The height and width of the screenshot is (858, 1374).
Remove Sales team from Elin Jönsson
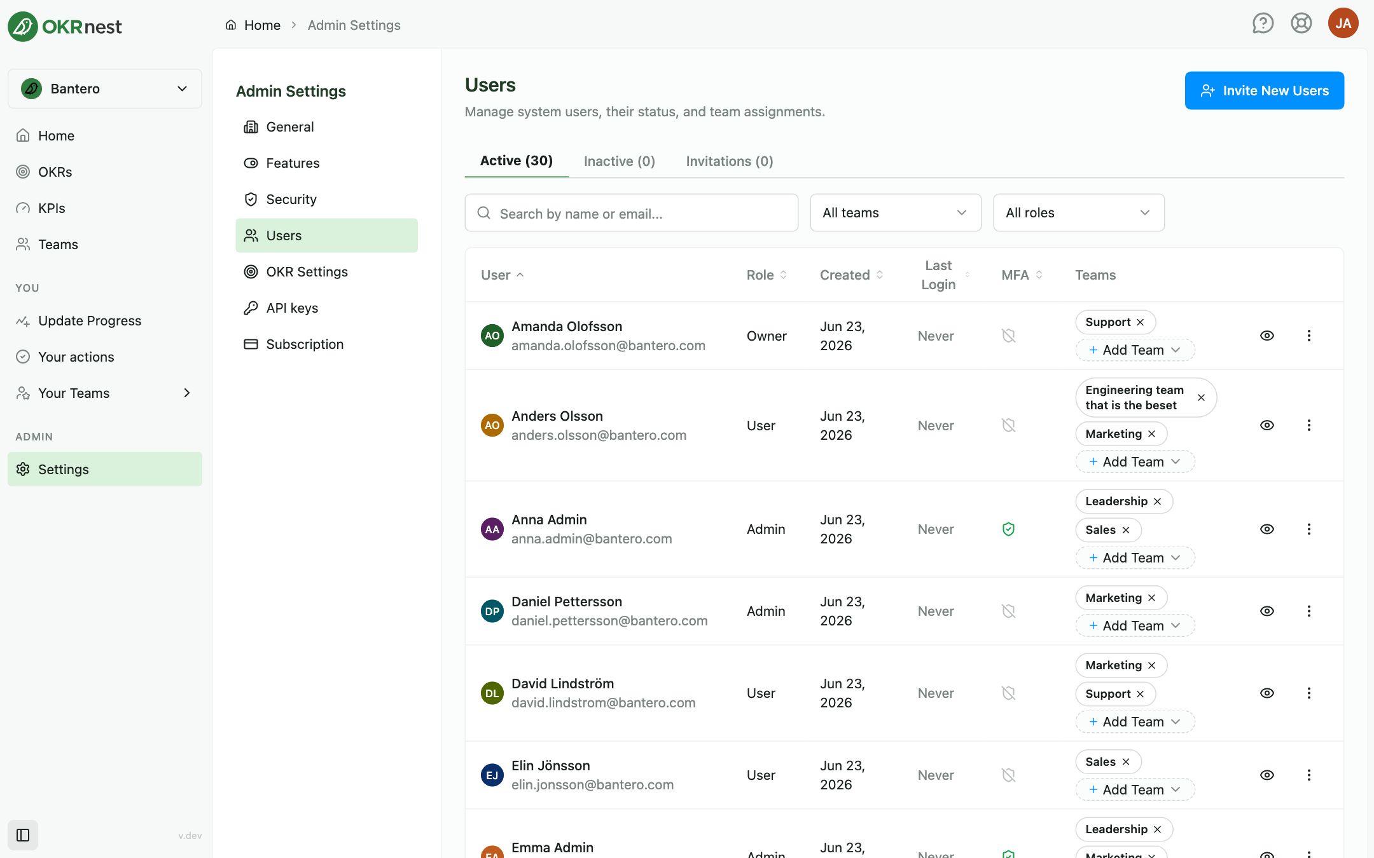click(x=1126, y=762)
